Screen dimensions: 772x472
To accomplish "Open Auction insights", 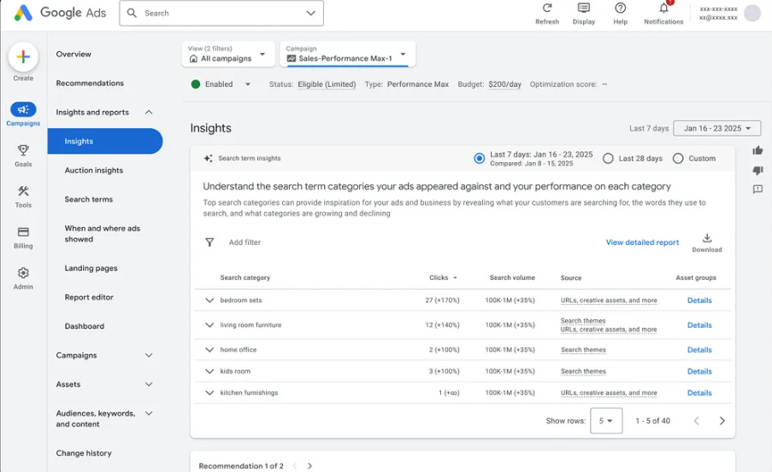I will coord(94,170).
